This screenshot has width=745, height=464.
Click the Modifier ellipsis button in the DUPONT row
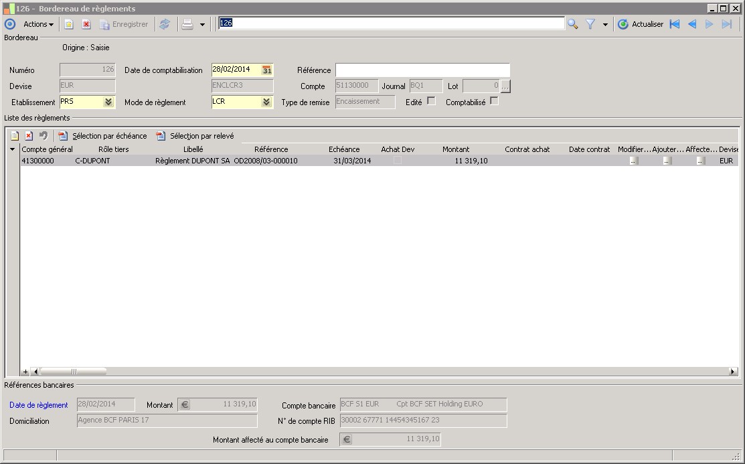point(633,161)
